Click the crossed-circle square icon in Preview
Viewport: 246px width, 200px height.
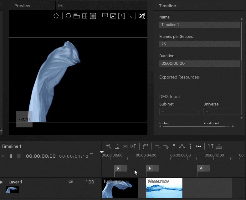(93, 16)
